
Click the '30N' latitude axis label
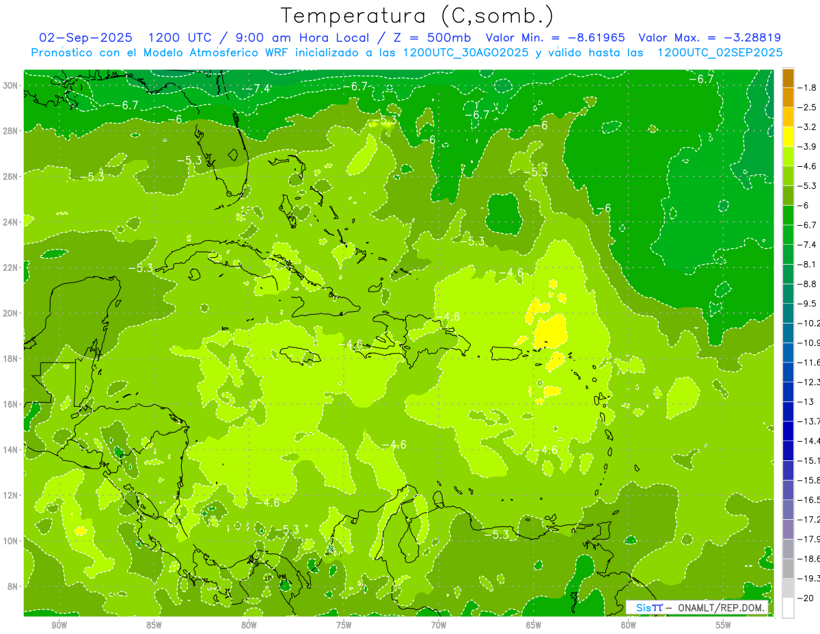12,85
